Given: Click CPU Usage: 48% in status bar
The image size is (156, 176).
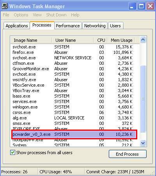Looking at the screenshot, I should [x=56, y=172].
